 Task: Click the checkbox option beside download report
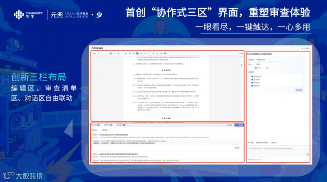229,125
